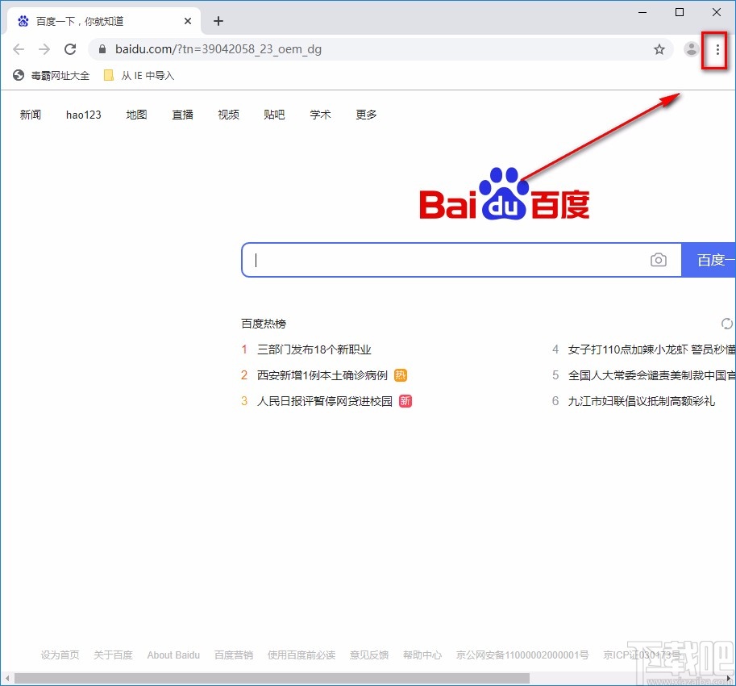Open the 贴吧 link
The width and height of the screenshot is (736, 686).
274,115
